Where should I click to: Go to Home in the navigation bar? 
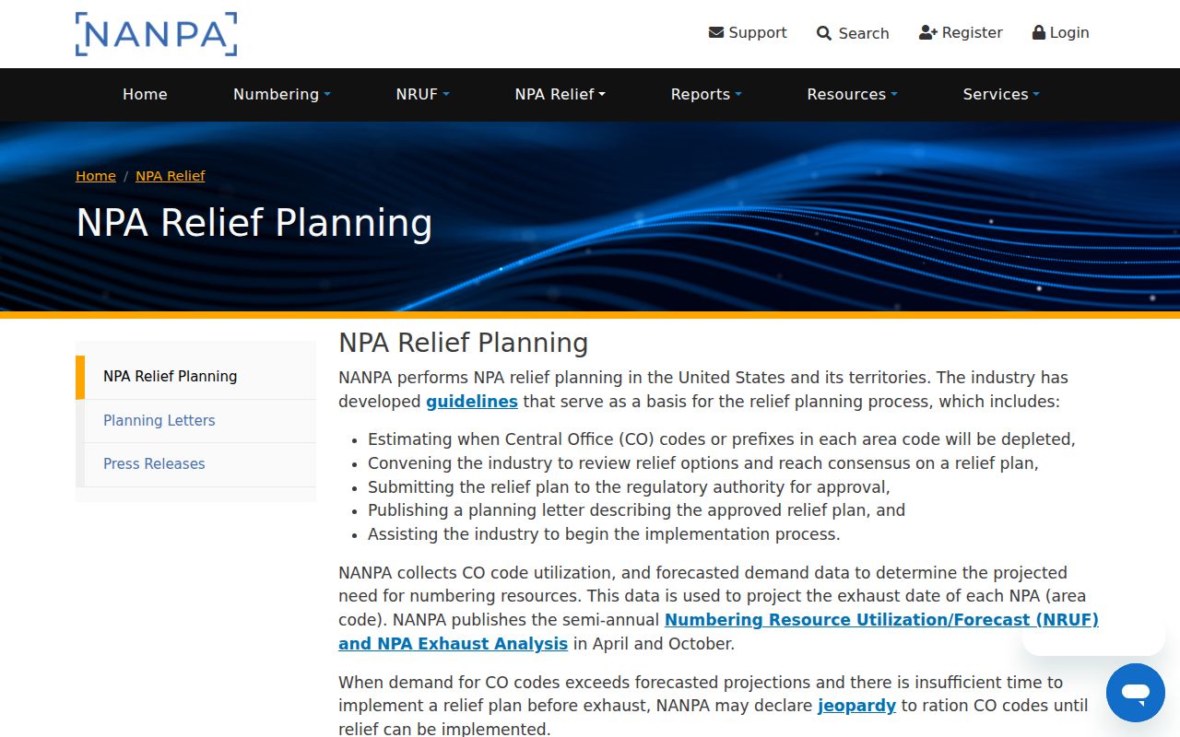point(145,94)
